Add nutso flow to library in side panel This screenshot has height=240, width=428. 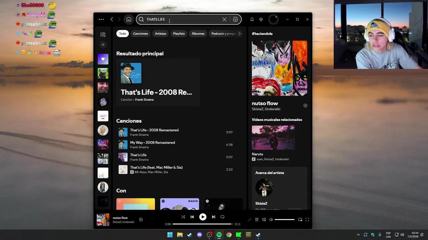[305, 105]
